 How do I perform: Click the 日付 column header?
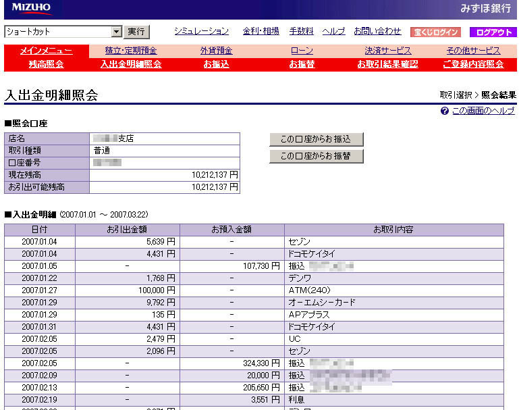(40, 230)
